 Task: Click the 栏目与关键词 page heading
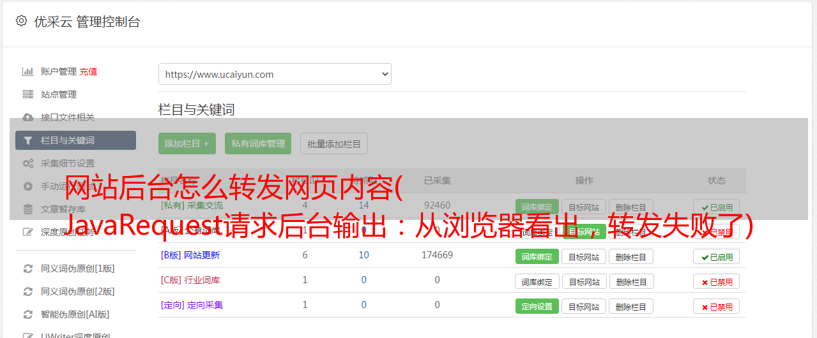point(197,110)
